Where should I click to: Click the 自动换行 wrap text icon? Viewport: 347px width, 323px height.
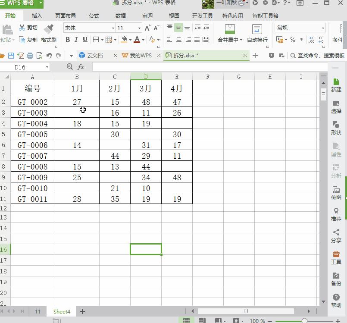click(x=257, y=29)
